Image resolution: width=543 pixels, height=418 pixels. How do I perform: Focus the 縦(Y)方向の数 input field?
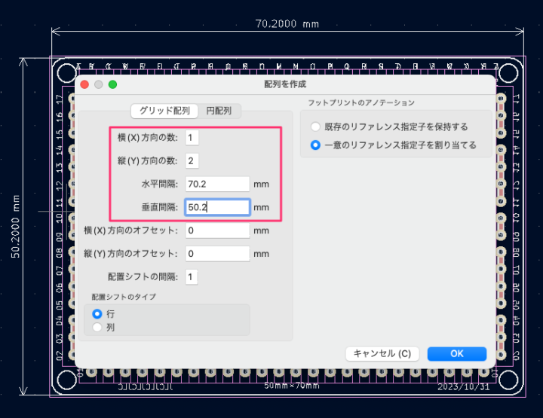(x=192, y=160)
